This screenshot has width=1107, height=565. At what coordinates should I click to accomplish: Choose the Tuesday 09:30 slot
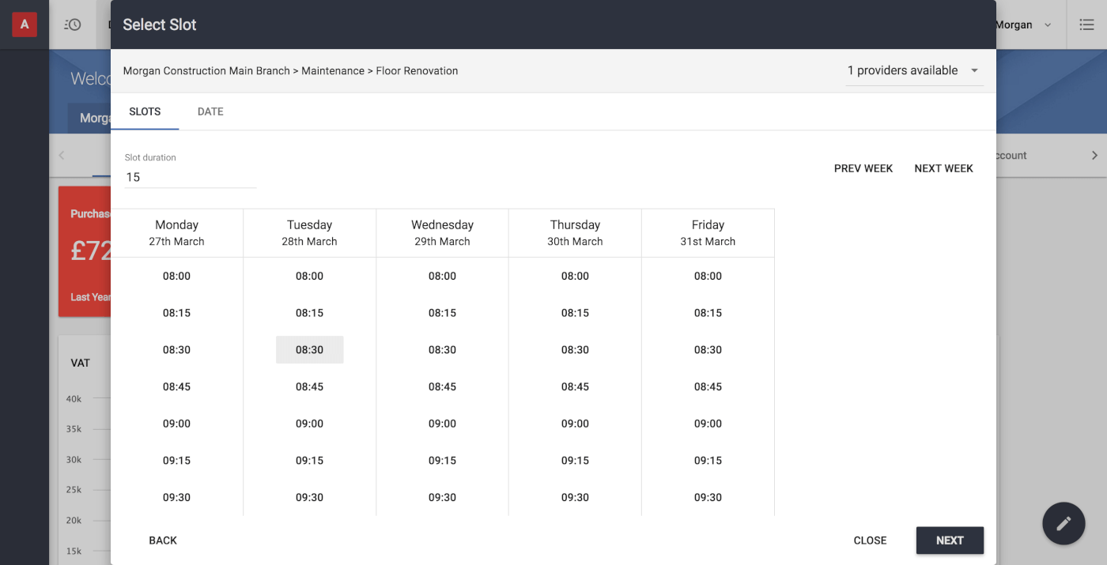coord(310,498)
